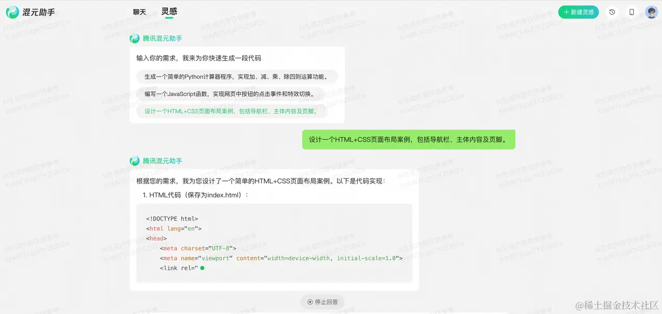Click the 1. HTML代码（保存为index.html） heading

(x=196, y=195)
